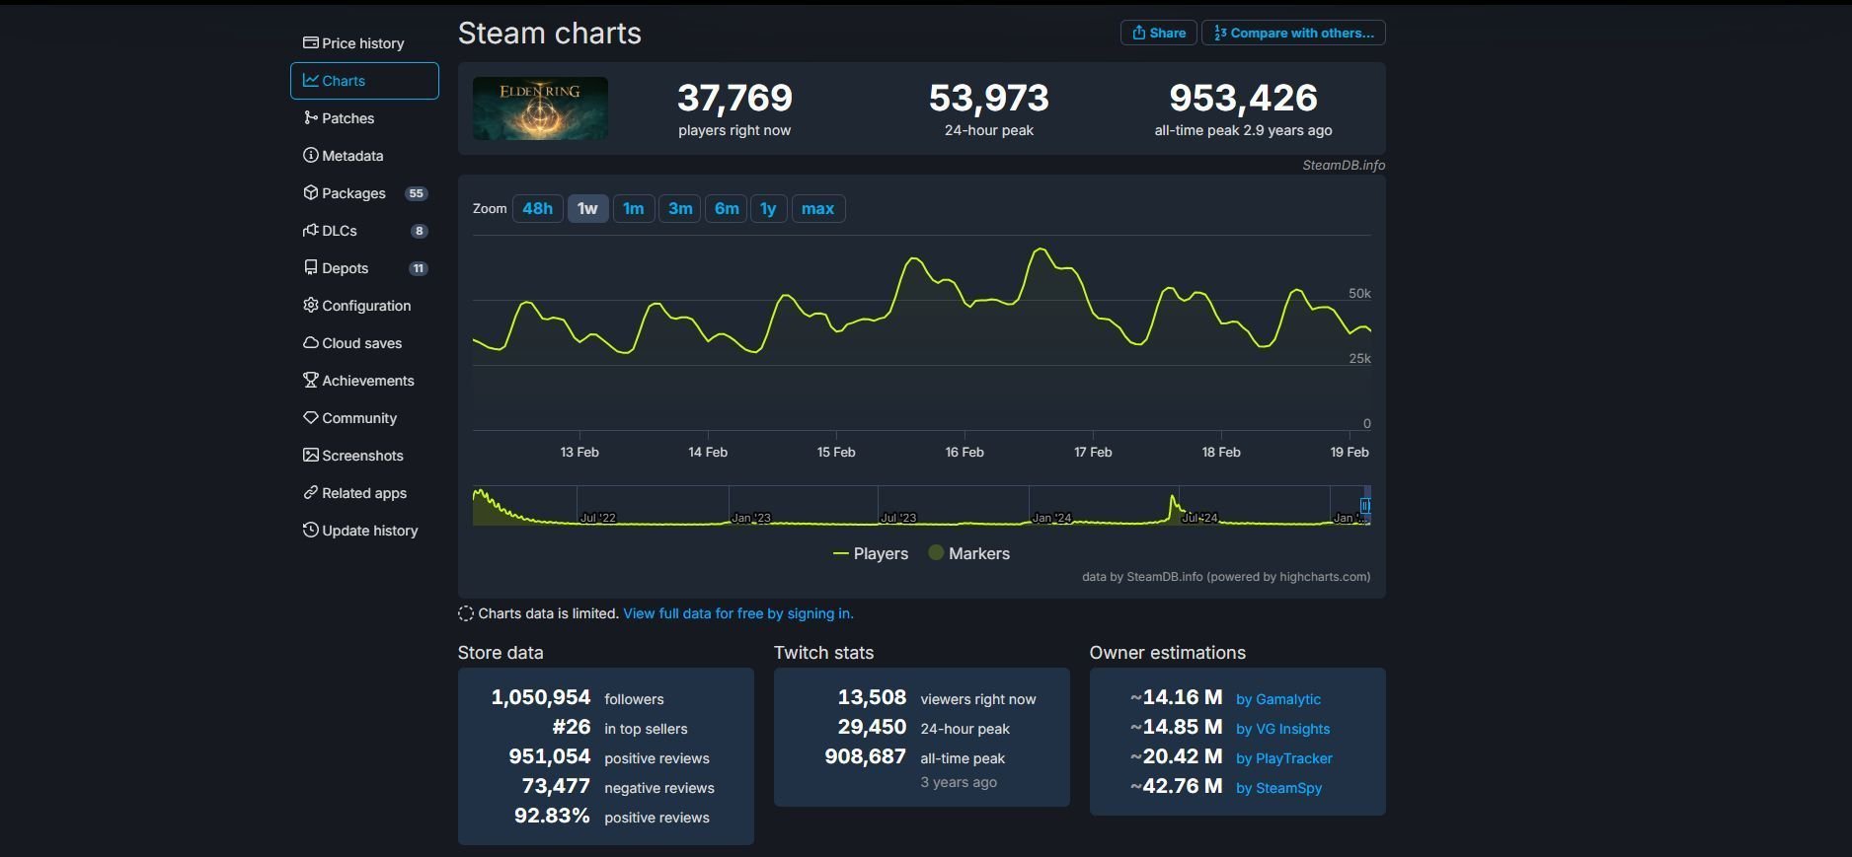The width and height of the screenshot is (1852, 857).
Task: Open Packages using the cube icon
Action: click(310, 192)
